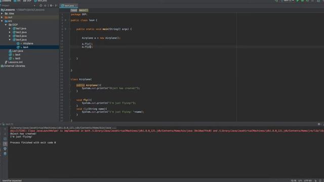The height and width of the screenshot is (182, 324).
Task: Click the trash clear-all icon in Run sidebar
Action: point(5,154)
